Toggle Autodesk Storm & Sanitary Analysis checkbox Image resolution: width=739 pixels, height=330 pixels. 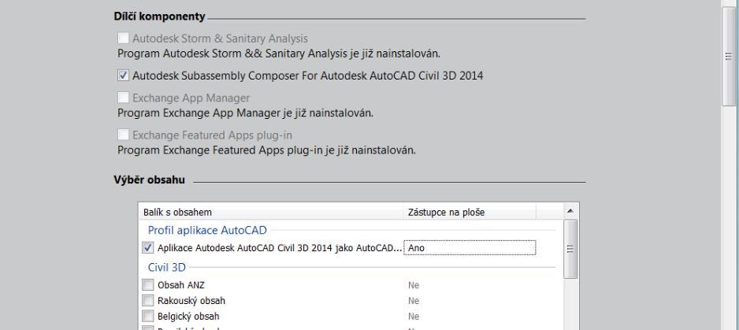pos(123,38)
